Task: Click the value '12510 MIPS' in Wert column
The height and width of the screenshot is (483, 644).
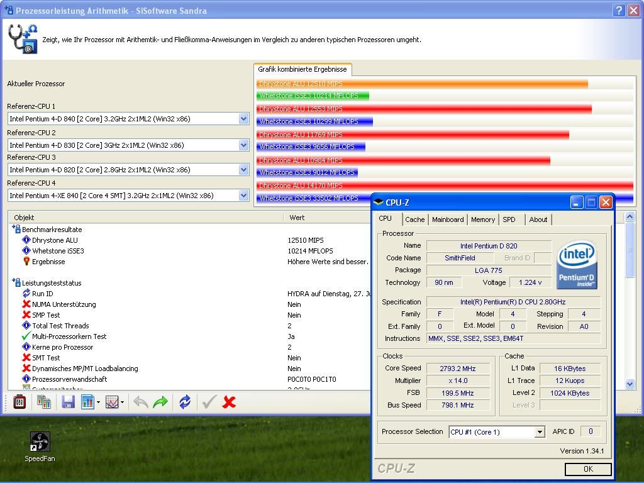Action: [x=306, y=240]
